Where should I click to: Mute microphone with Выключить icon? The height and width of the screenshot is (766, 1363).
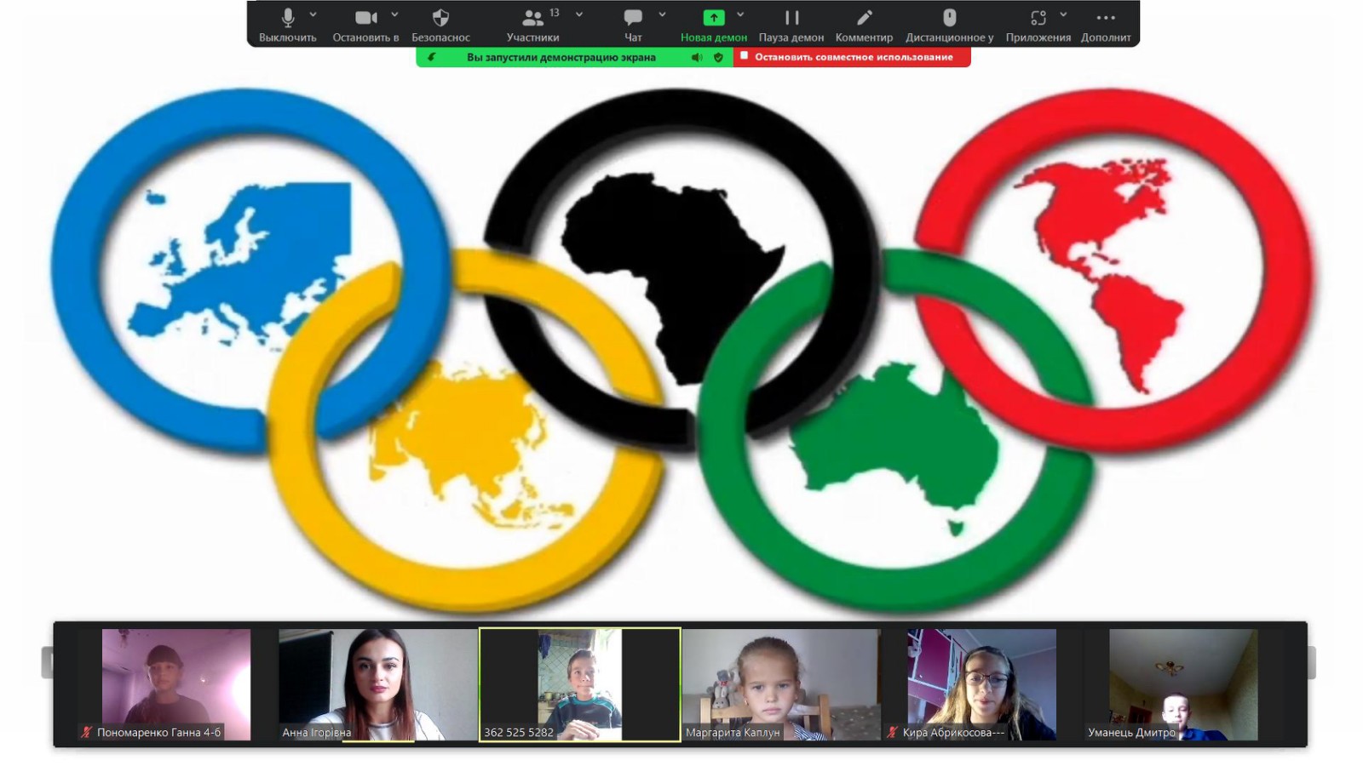[288, 18]
